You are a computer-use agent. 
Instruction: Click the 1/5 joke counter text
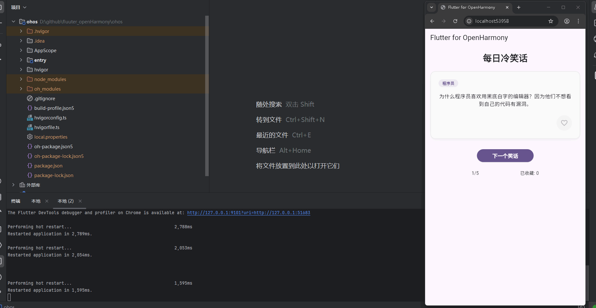[475, 173]
